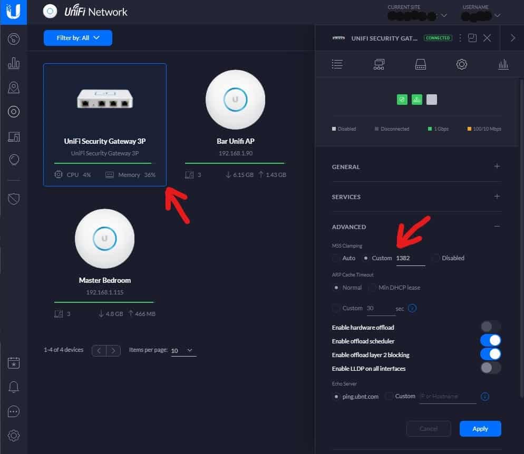The width and height of the screenshot is (524, 454).
Task: Close the UniFi Security Gateway panel
Action: pos(487,38)
